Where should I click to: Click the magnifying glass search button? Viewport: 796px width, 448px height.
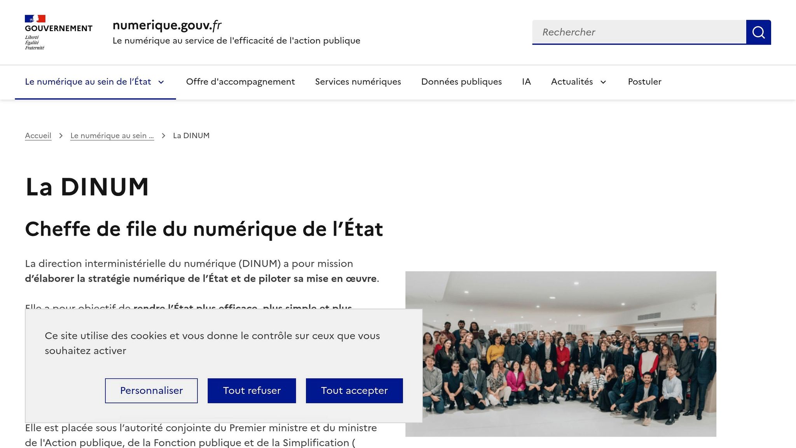(758, 32)
